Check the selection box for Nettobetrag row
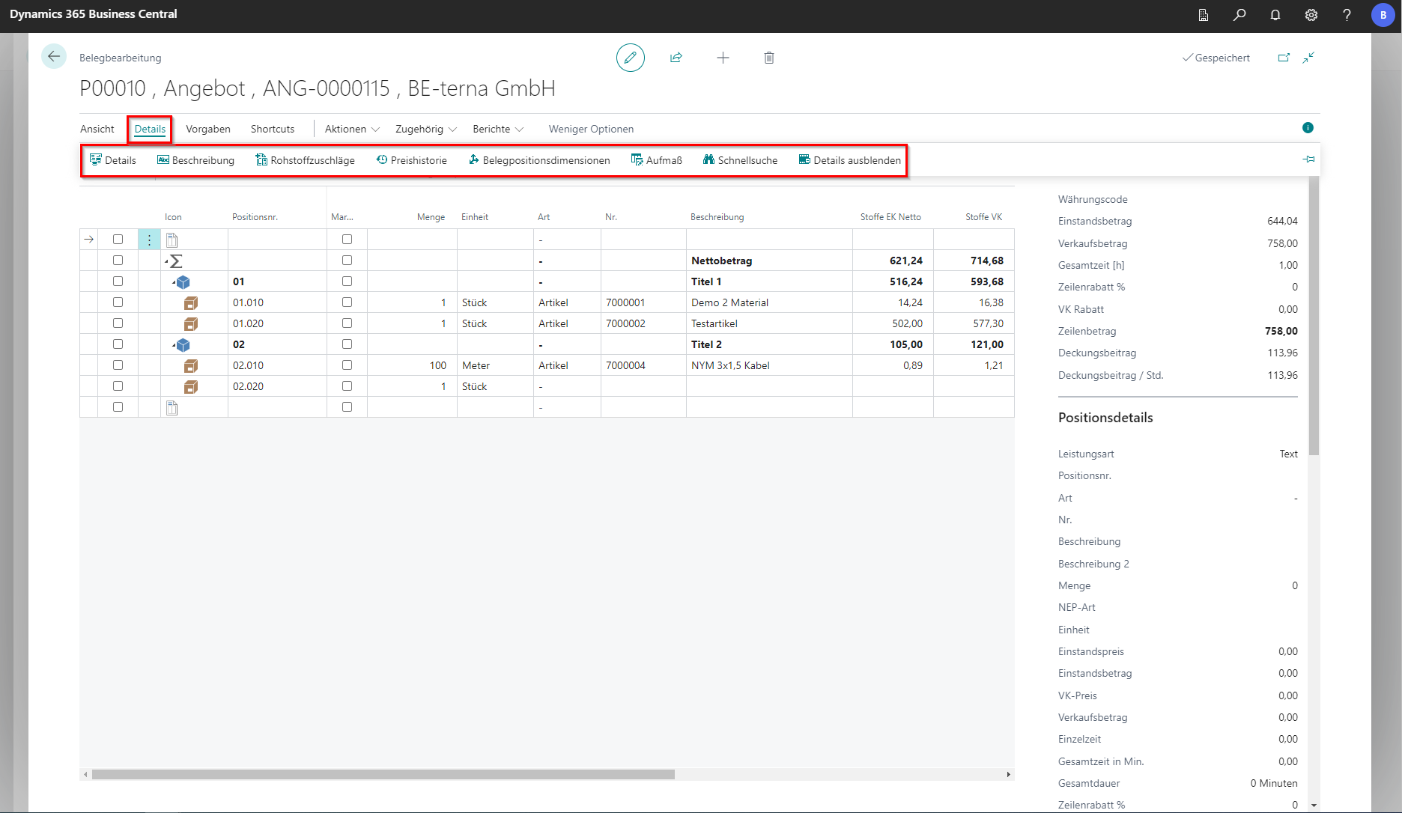Image resolution: width=1402 pixels, height=813 pixels. [x=118, y=261]
